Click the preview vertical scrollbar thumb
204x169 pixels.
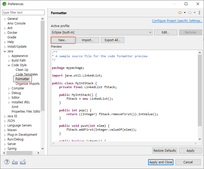(x=200, y=90)
